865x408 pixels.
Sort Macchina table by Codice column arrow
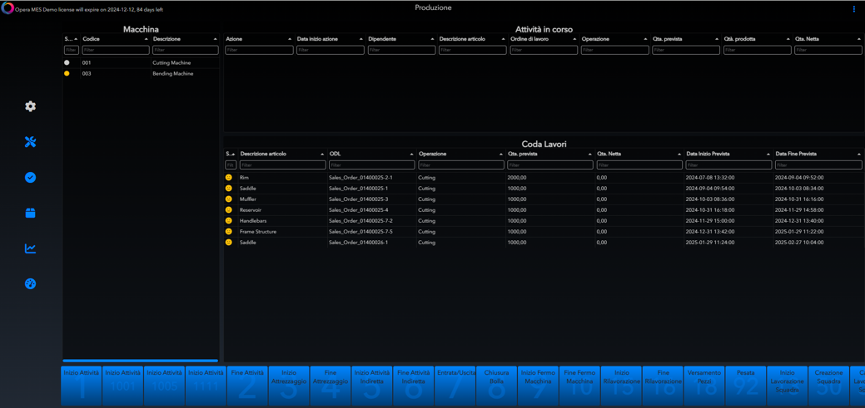146,39
